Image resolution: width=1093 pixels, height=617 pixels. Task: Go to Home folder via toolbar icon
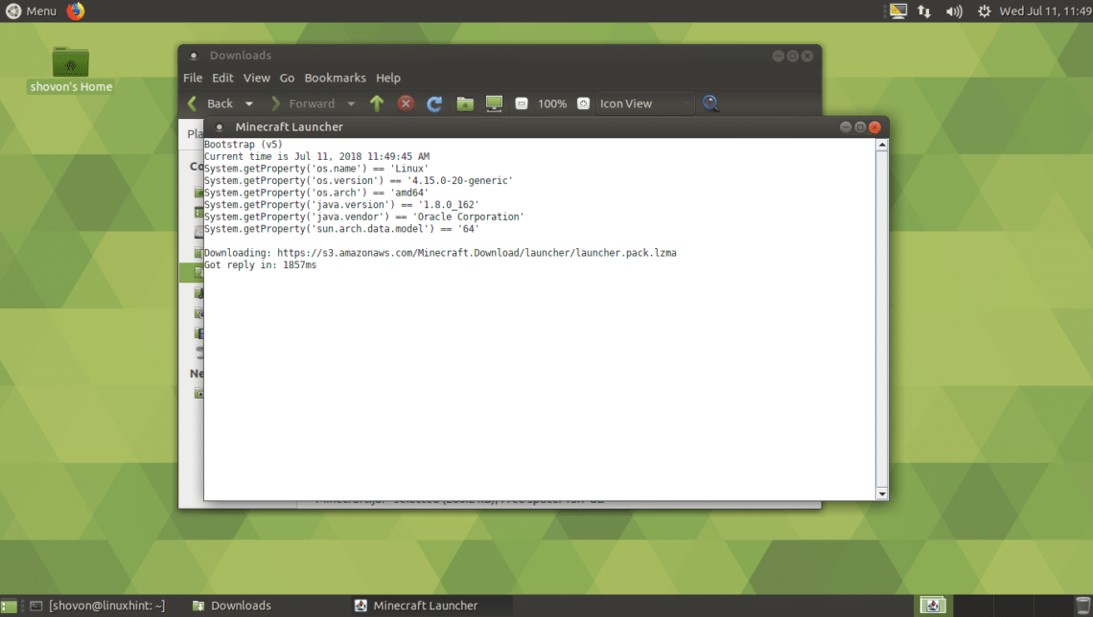point(465,103)
